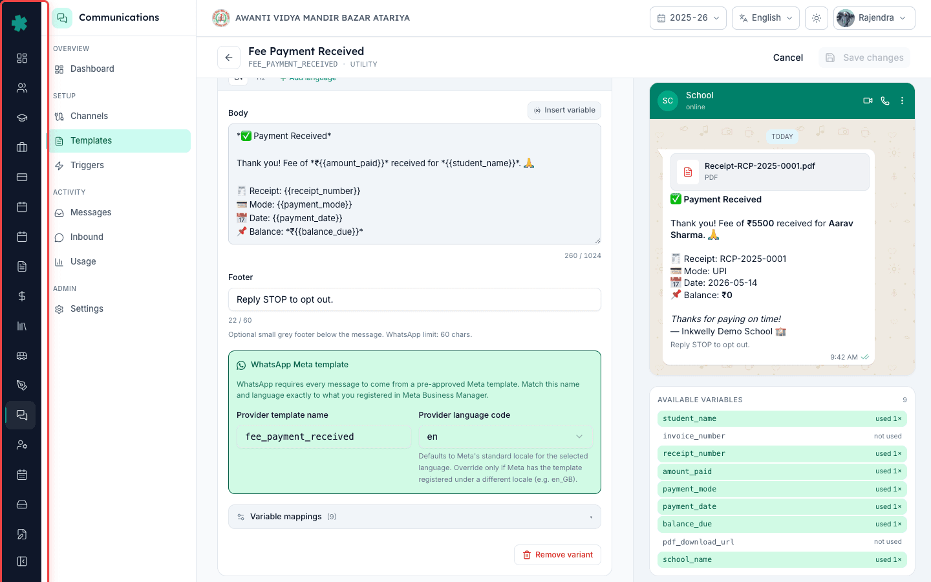Click the Communications header icon
The height and width of the screenshot is (582, 931).
62,17
